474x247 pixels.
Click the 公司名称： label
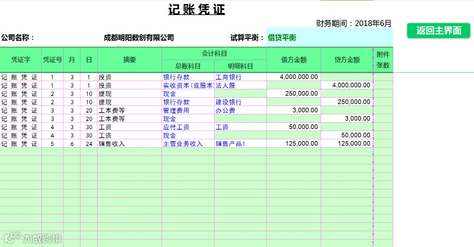click(x=18, y=38)
